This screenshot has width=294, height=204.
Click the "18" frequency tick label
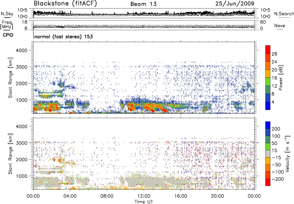(x=25, y=22)
